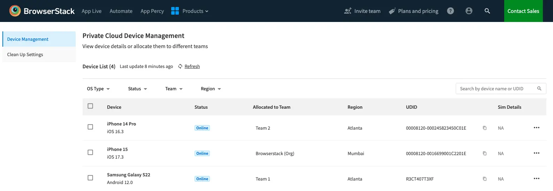
Task: Select the Samsung Galaxy S22 checkbox
Action: point(90,178)
